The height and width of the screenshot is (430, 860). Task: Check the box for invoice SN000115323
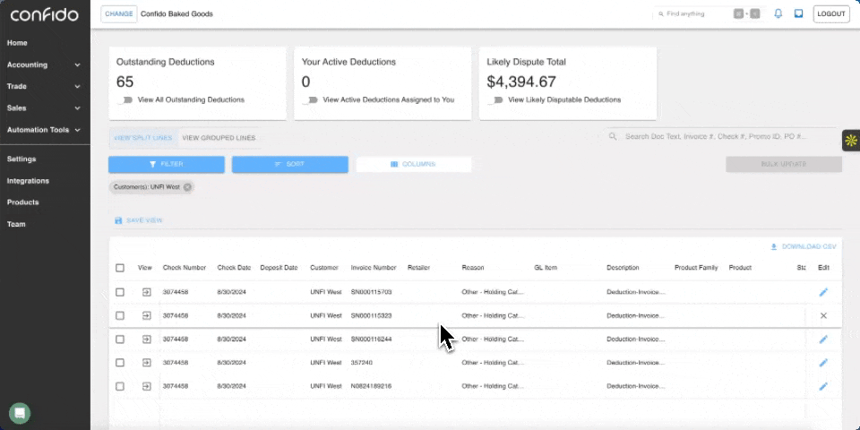pos(120,316)
